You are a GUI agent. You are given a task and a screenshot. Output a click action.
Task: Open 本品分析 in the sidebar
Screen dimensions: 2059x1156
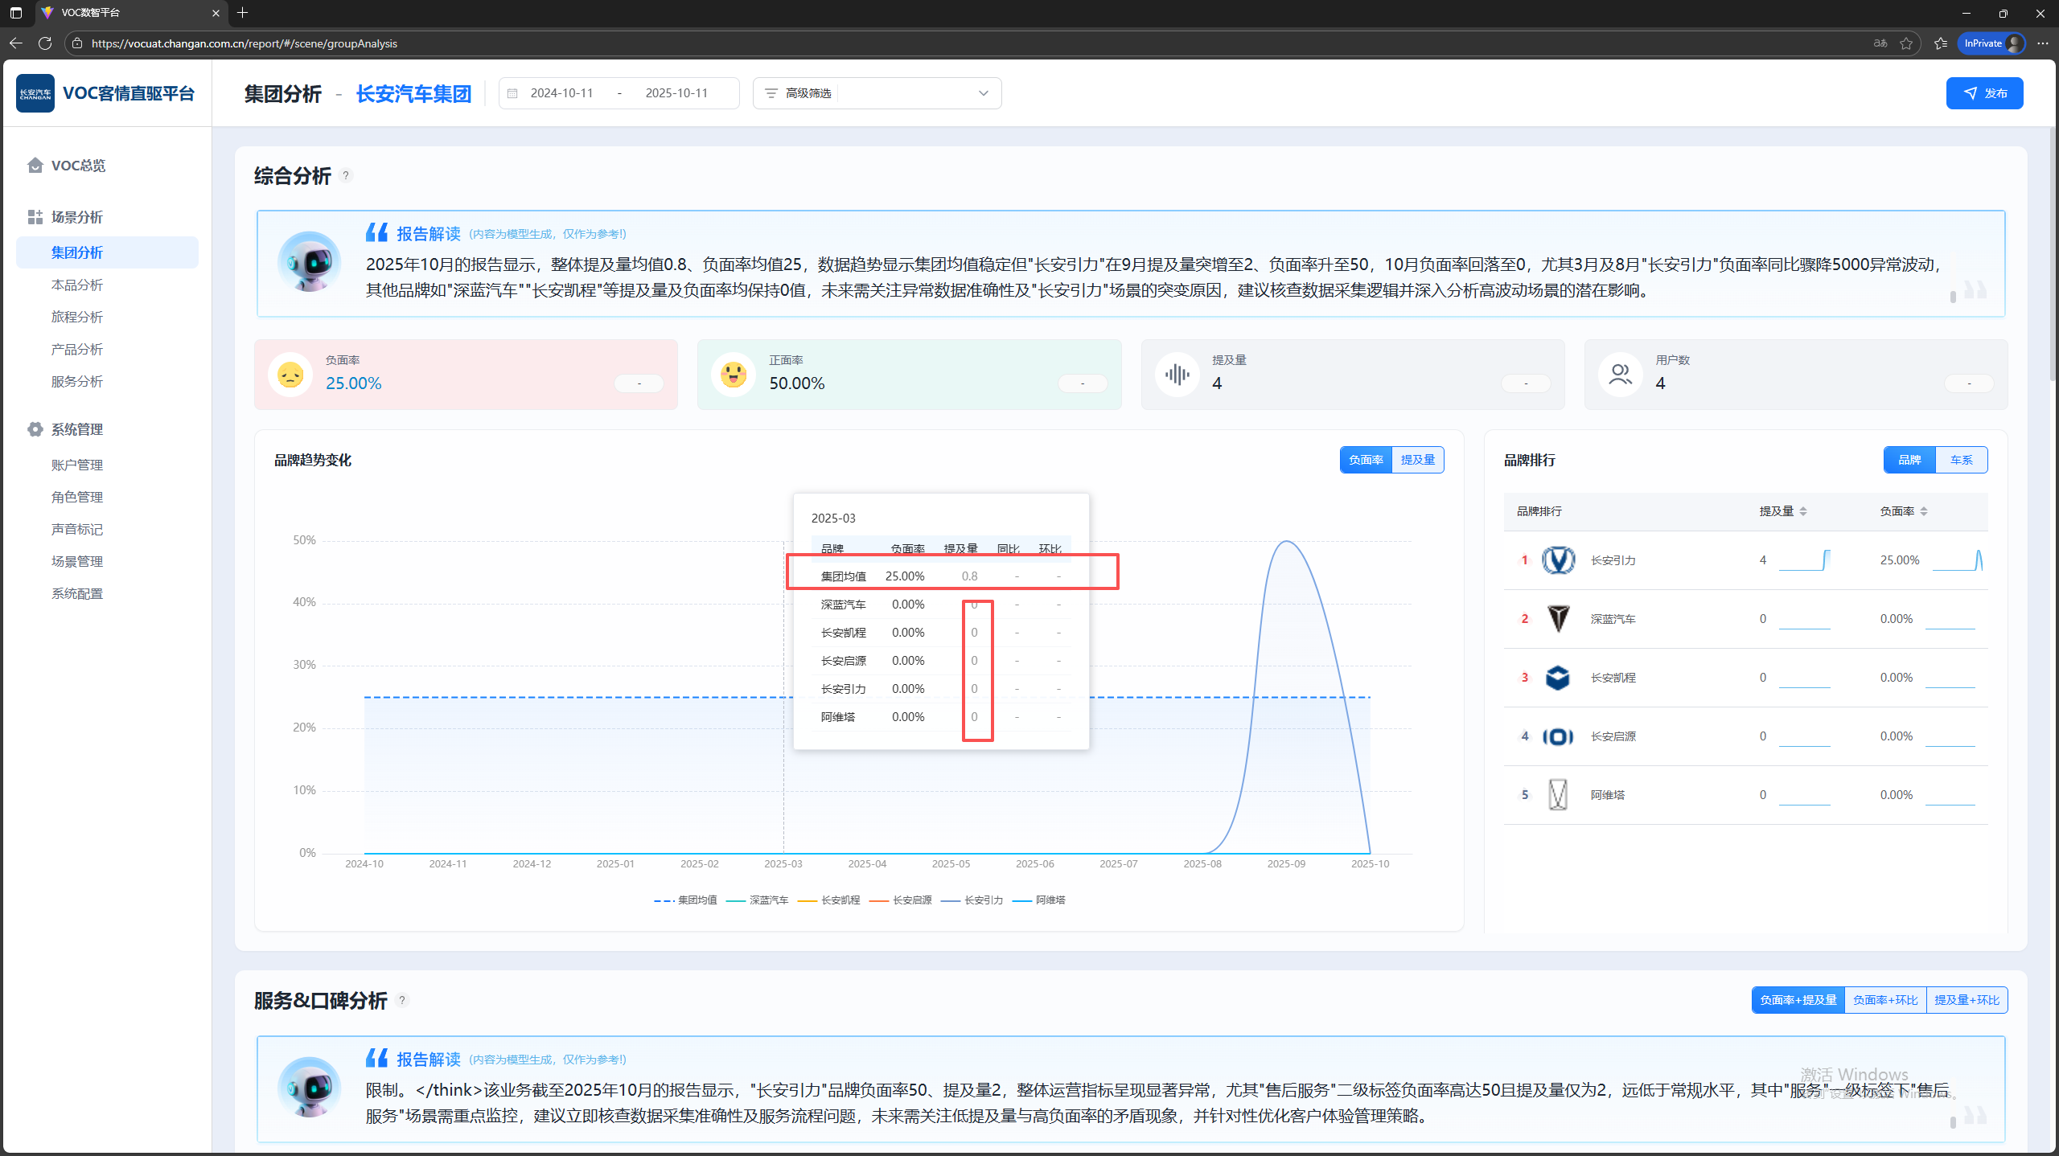77,285
